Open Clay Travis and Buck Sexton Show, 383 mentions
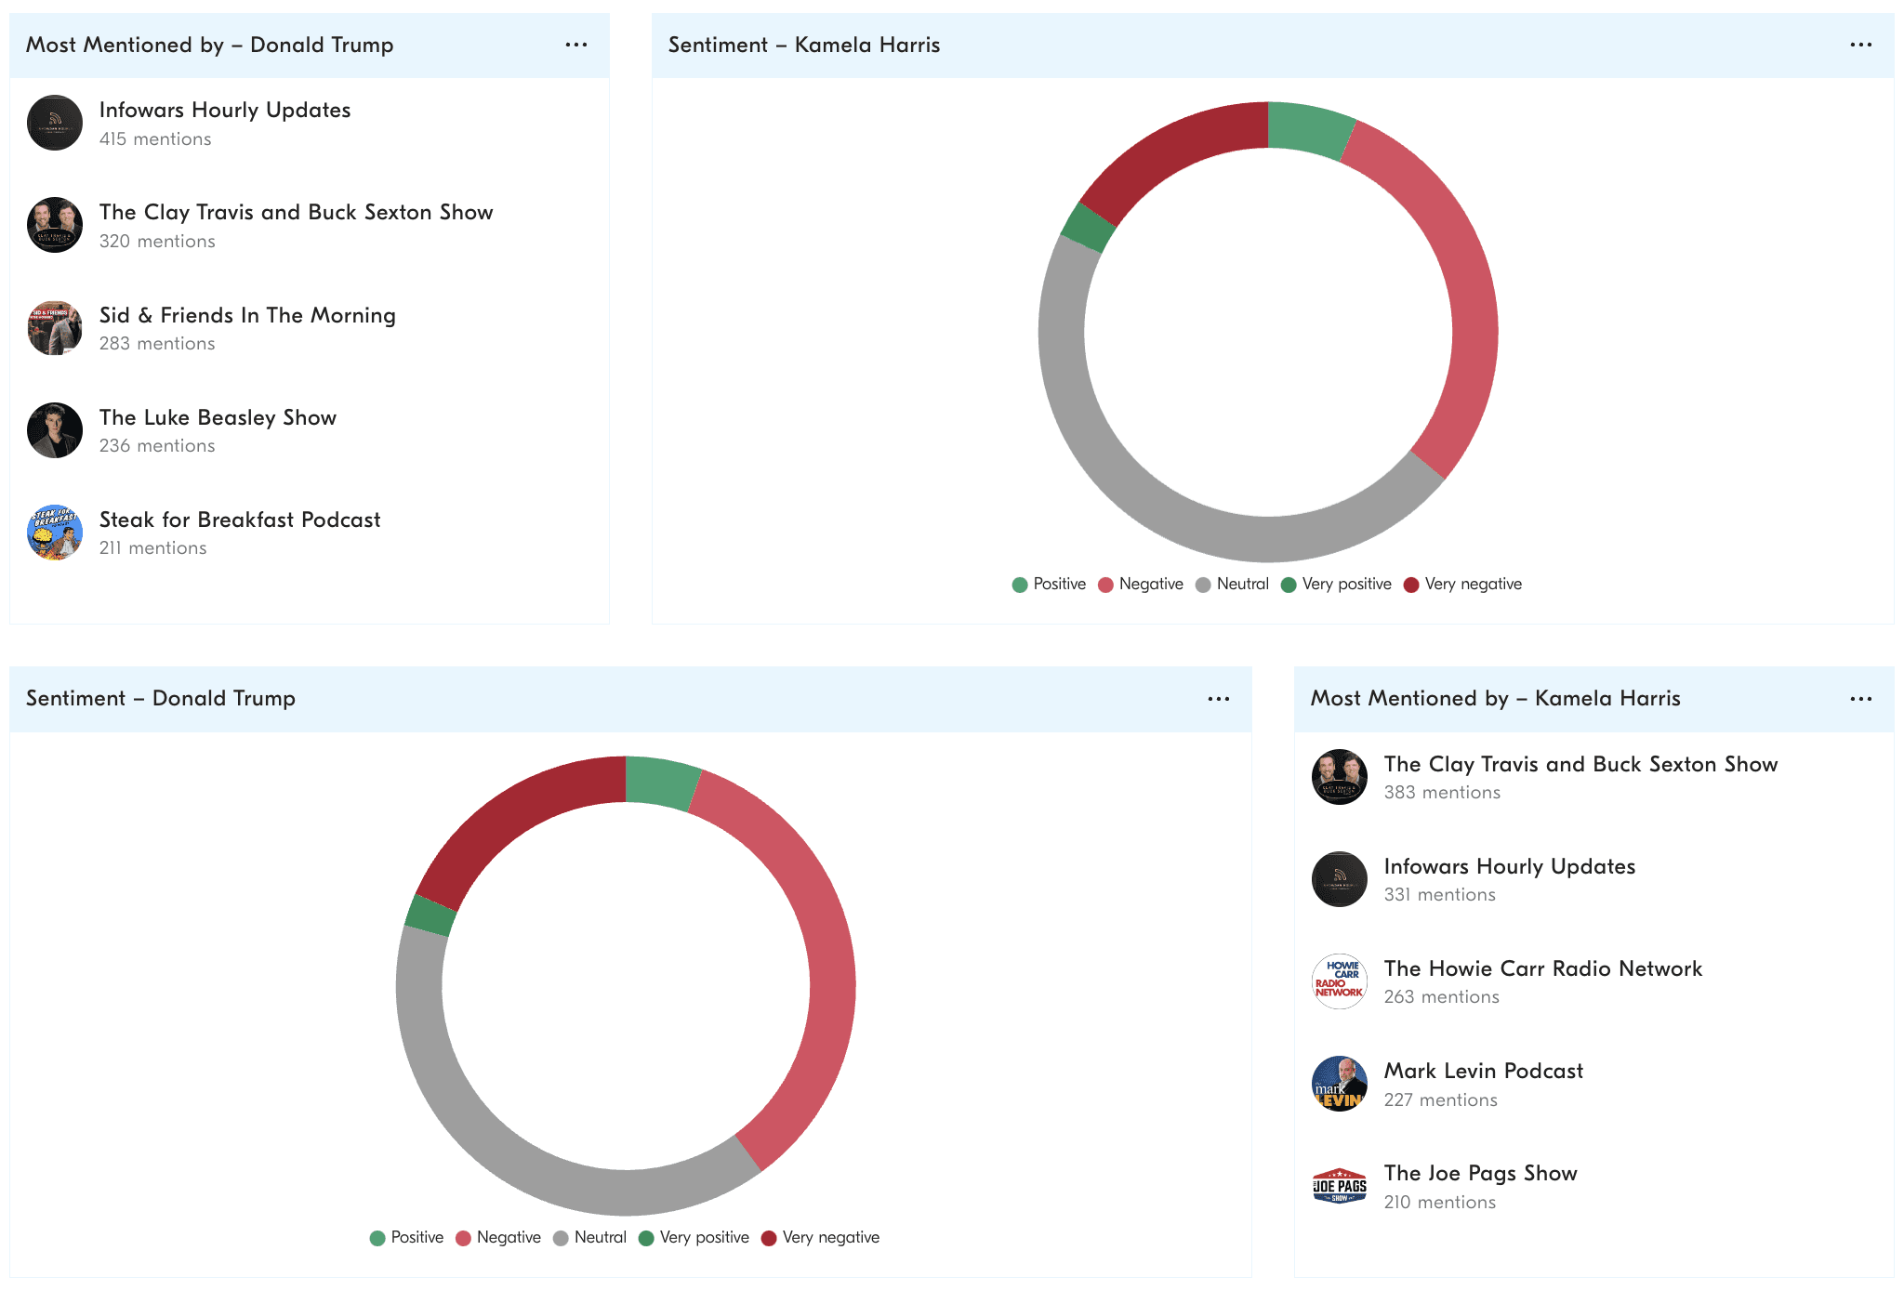Image resolution: width=1904 pixels, height=1290 pixels. pos(1580,764)
